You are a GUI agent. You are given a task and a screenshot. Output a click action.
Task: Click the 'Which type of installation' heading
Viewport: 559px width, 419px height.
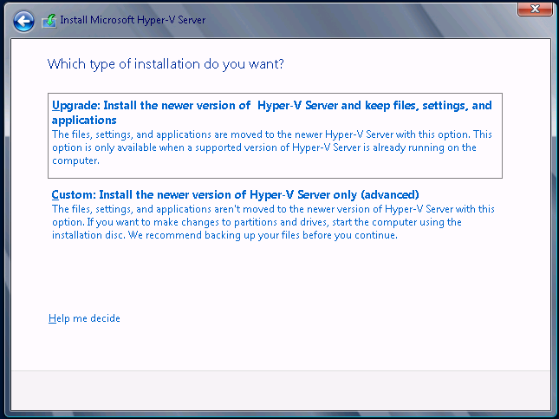(x=166, y=64)
